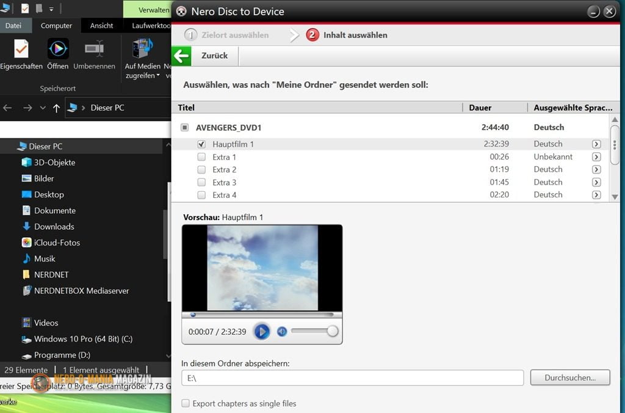Open language options arrow for Extra 4
The height and width of the screenshot is (413, 625).
tap(596, 195)
